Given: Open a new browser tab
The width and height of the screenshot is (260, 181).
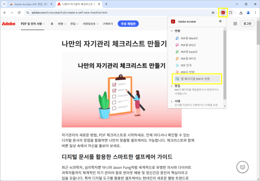Looking at the screenshot, I should [106, 4].
